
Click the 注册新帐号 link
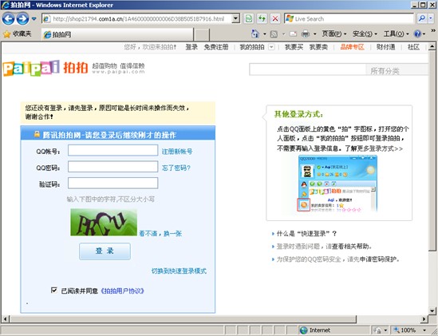tap(177, 152)
